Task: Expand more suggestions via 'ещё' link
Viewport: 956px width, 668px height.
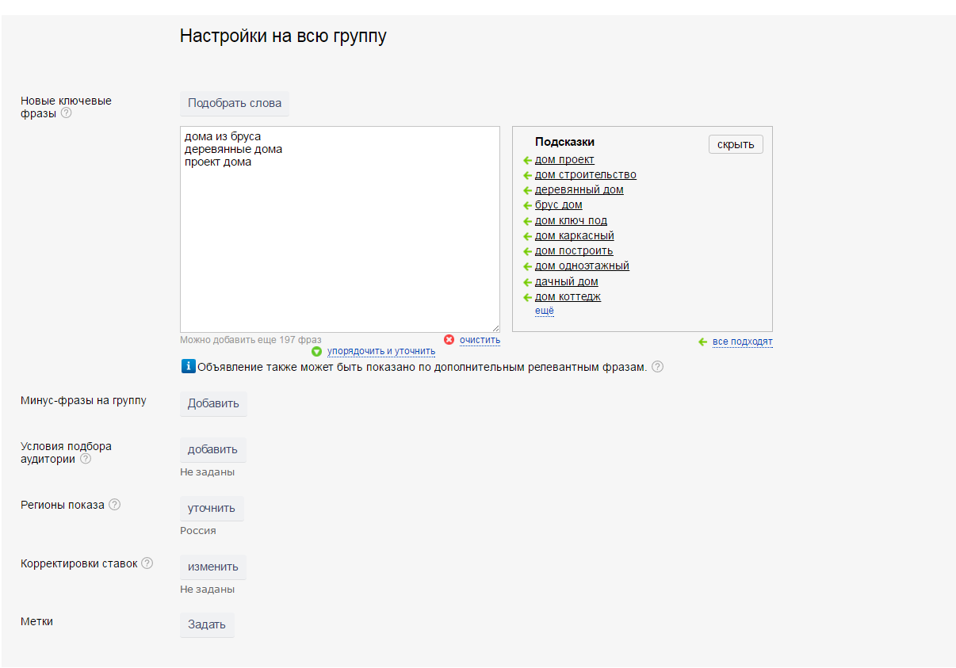Action: tap(544, 311)
